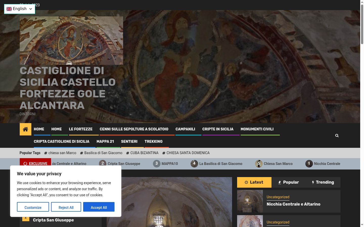Open MONUMENTI CIVILI menu item
Screen dimensions: 364x227
click(257, 129)
